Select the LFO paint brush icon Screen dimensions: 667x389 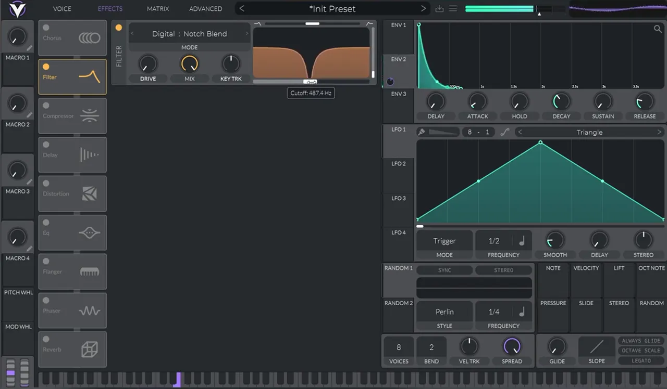[422, 132]
